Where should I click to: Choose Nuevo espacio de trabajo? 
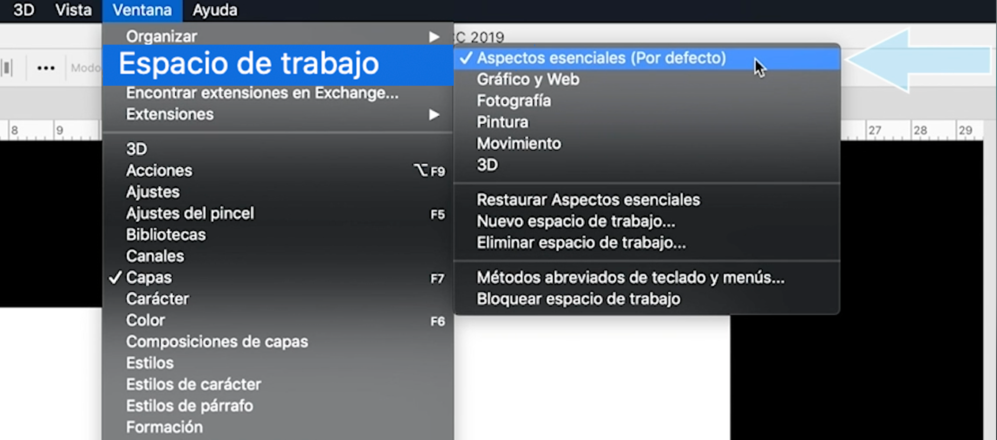tap(647, 221)
